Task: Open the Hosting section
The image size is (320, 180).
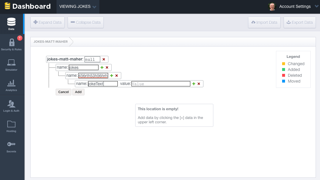Action: [x=11, y=126]
